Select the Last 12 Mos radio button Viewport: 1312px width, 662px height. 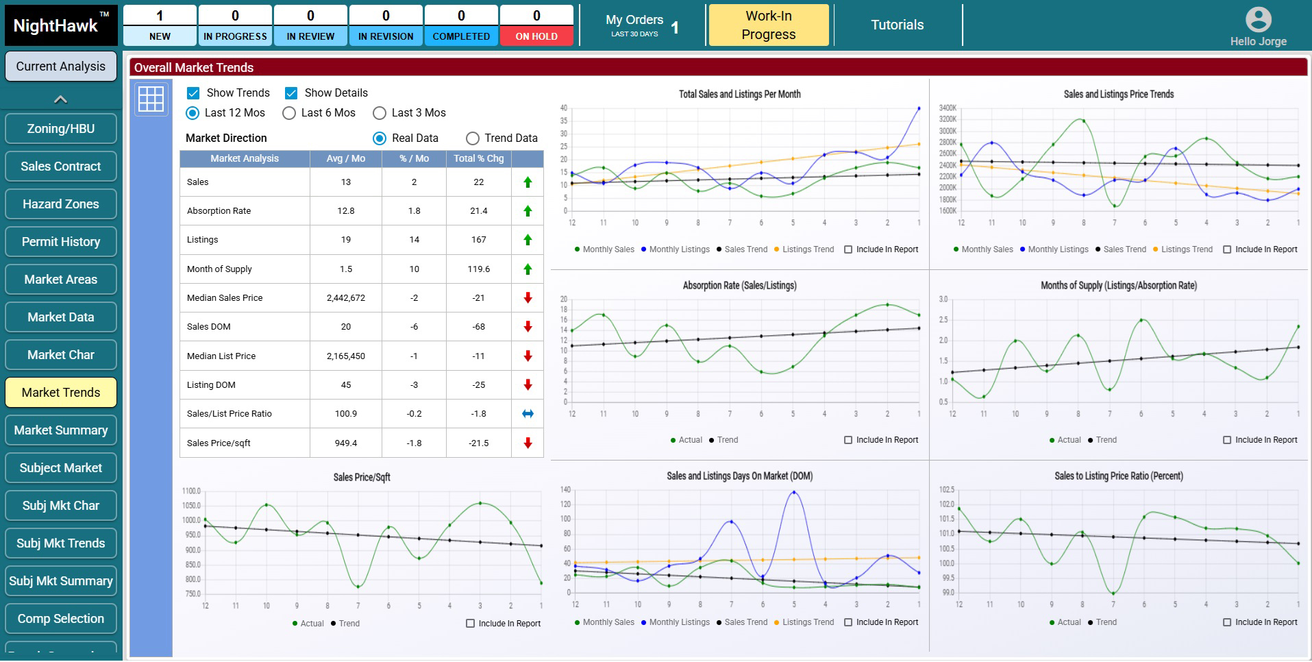click(193, 113)
